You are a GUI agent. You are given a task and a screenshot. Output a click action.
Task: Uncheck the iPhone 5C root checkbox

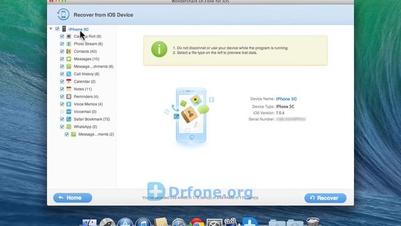click(x=57, y=29)
